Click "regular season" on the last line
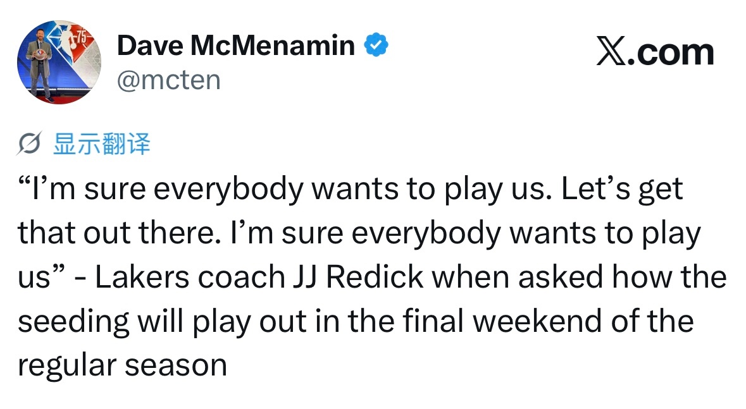The width and height of the screenshot is (746, 409). point(122,365)
